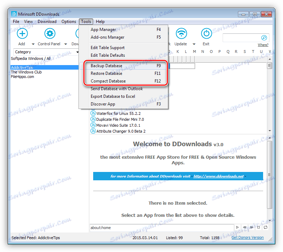This screenshot has height=252, width=283.
Task: Click the about:home address field
Action: coord(162,228)
